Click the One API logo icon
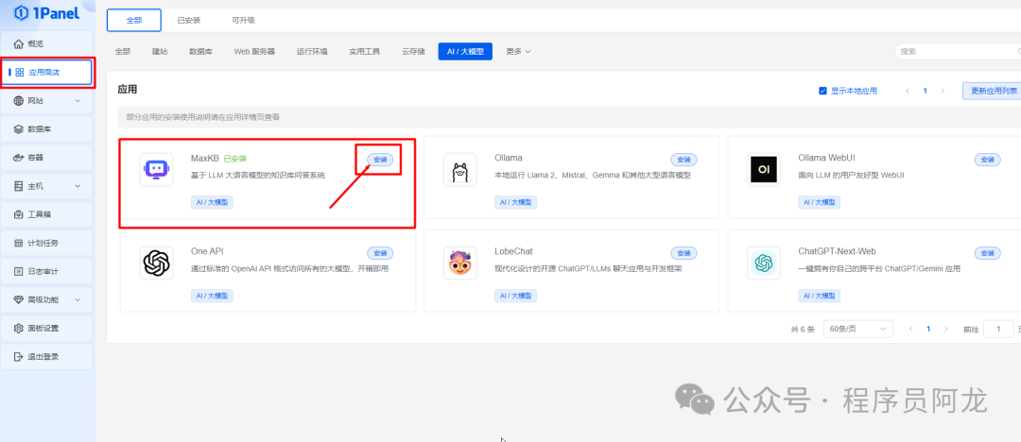 tap(156, 263)
